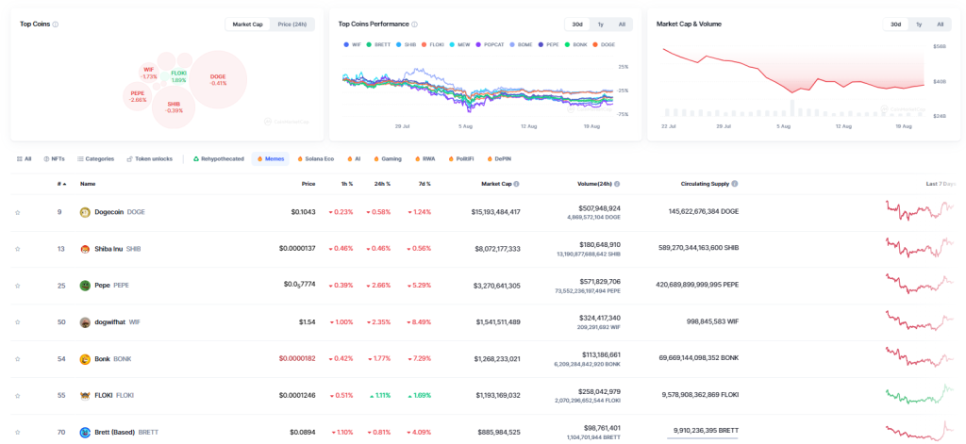Open the Categories tab
This screenshot has width=966, height=444.
click(x=95, y=159)
